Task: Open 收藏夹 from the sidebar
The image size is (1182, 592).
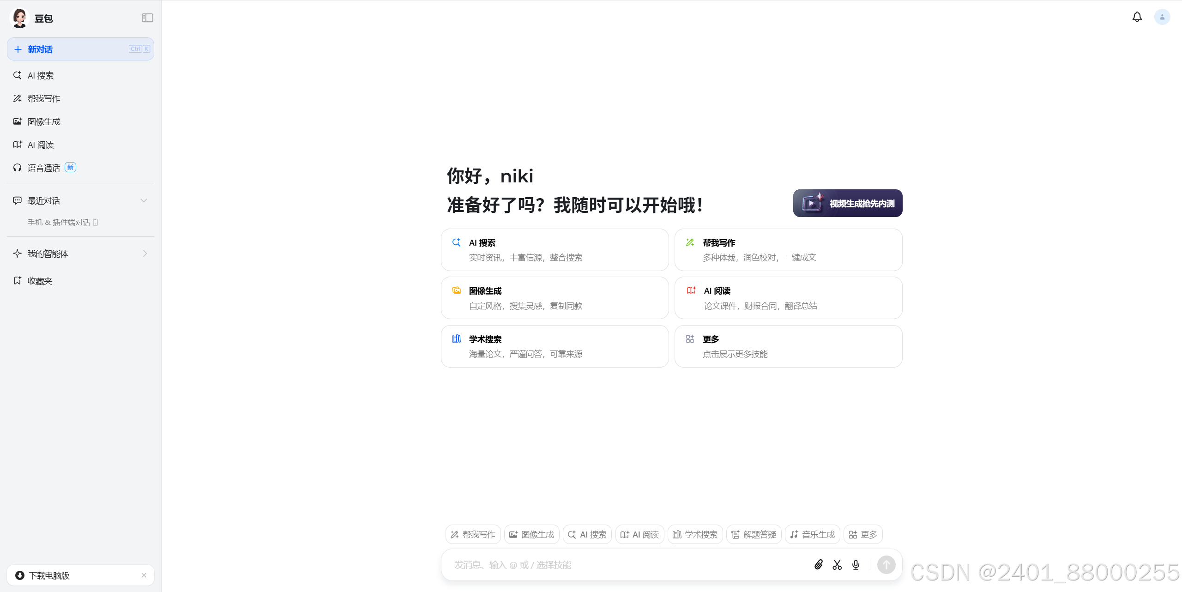Action: point(40,281)
